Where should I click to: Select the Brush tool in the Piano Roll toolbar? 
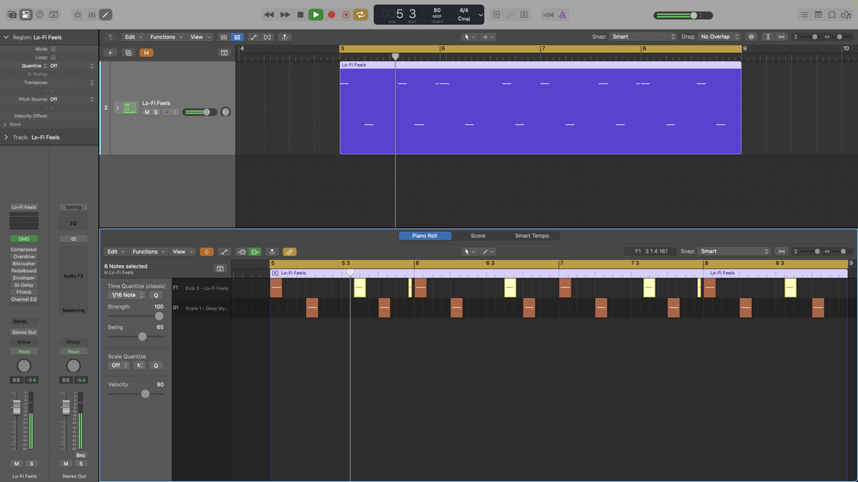[x=224, y=251]
